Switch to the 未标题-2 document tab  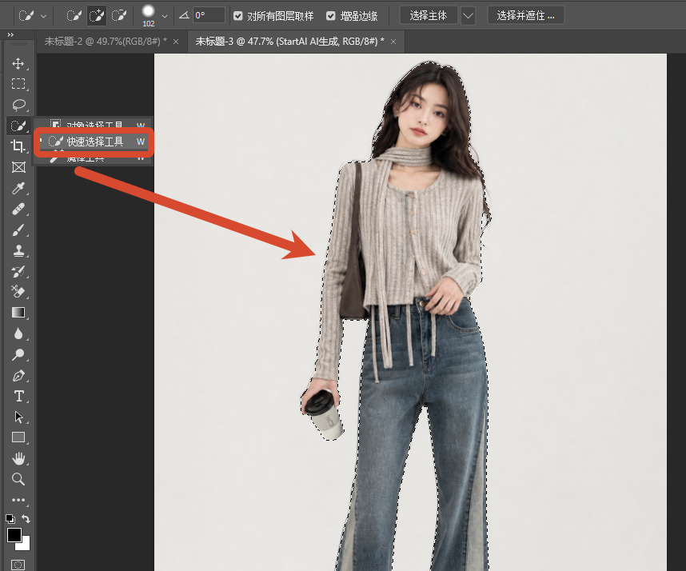106,41
